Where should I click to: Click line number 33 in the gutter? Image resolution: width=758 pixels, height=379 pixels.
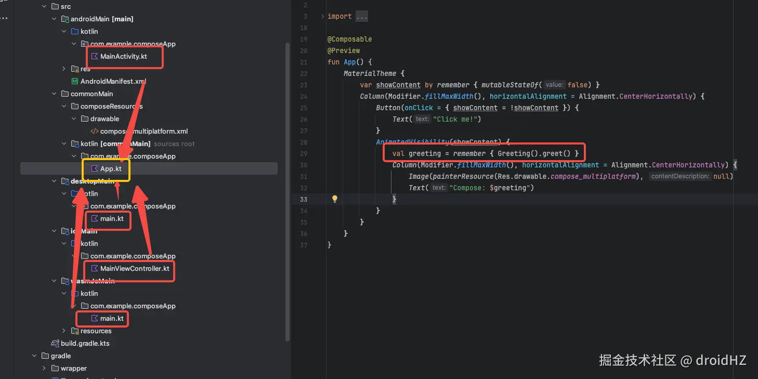click(x=304, y=199)
